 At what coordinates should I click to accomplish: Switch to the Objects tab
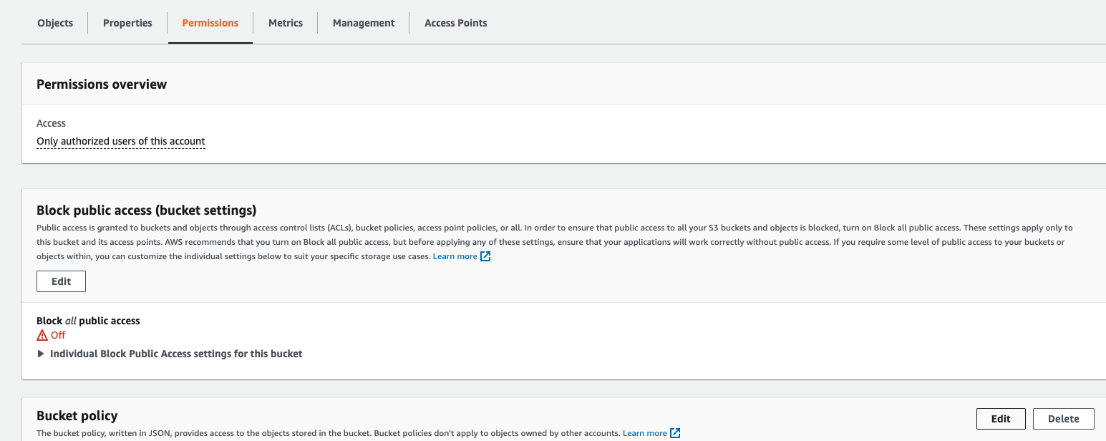click(x=54, y=22)
